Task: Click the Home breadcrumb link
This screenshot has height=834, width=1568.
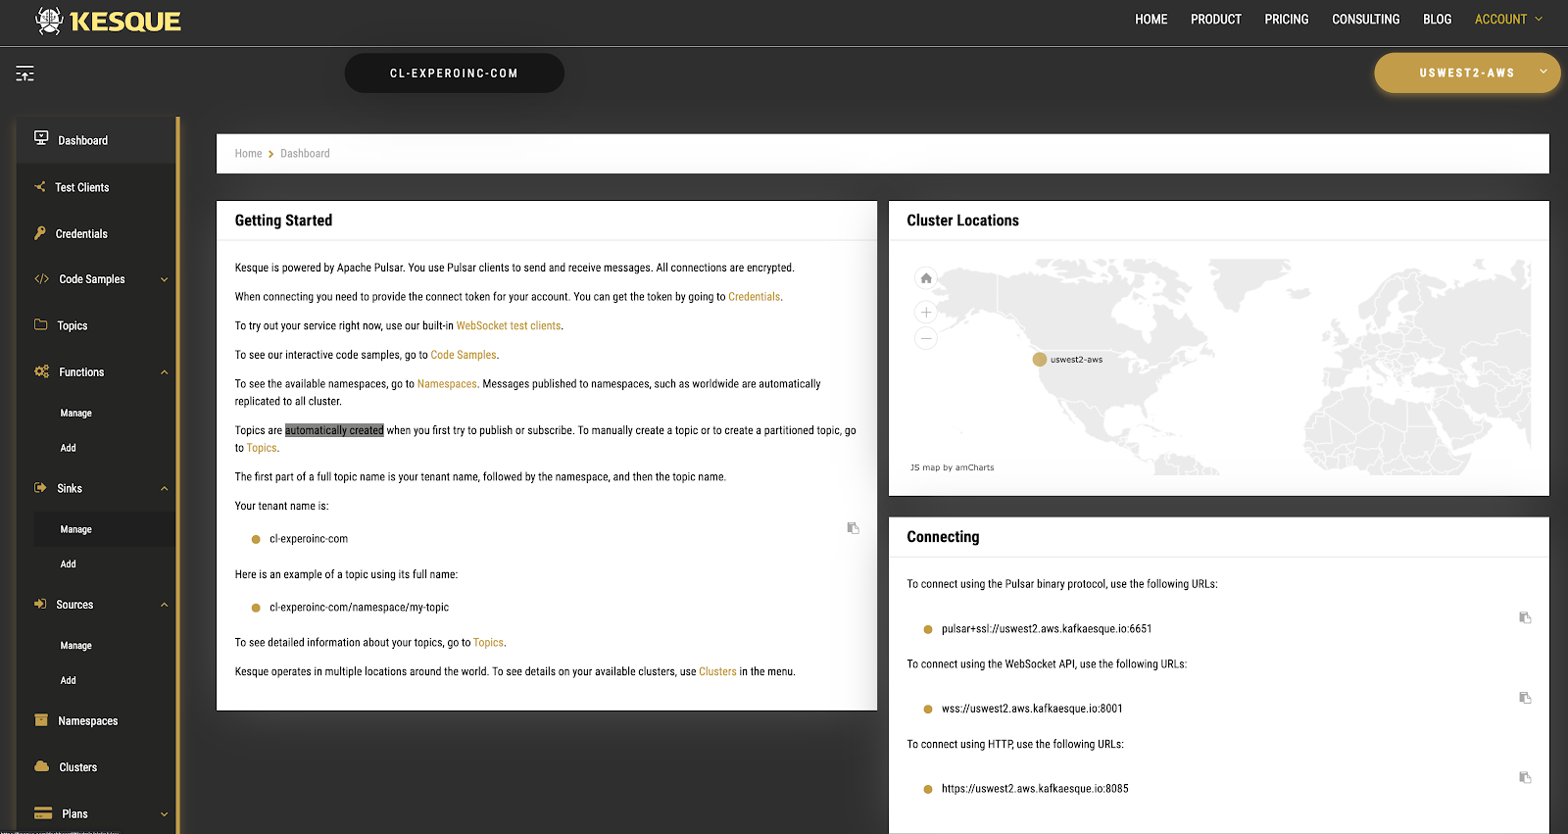Action: pyautogui.click(x=248, y=154)
